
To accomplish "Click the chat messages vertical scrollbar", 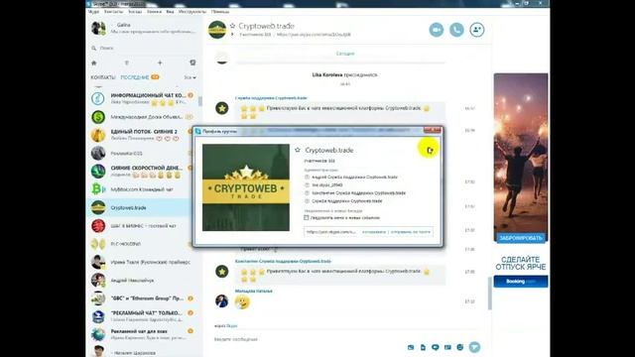I will [490, 294].
